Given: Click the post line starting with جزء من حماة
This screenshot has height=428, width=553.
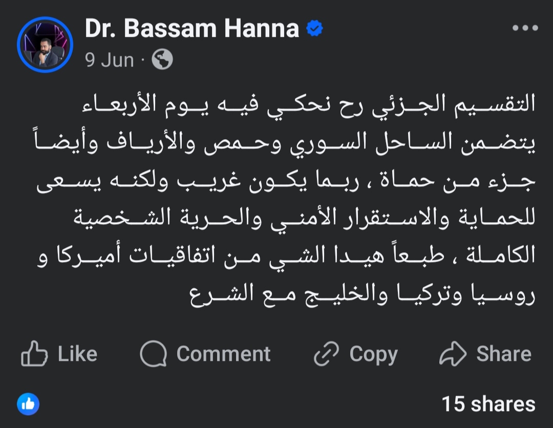Looking at the screenshot, I should click(287, 182).
